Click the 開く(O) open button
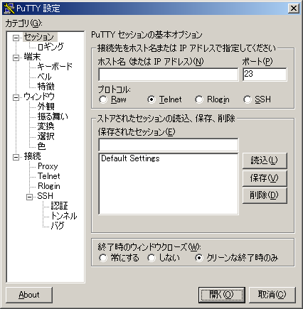 [x=222, y=295]
